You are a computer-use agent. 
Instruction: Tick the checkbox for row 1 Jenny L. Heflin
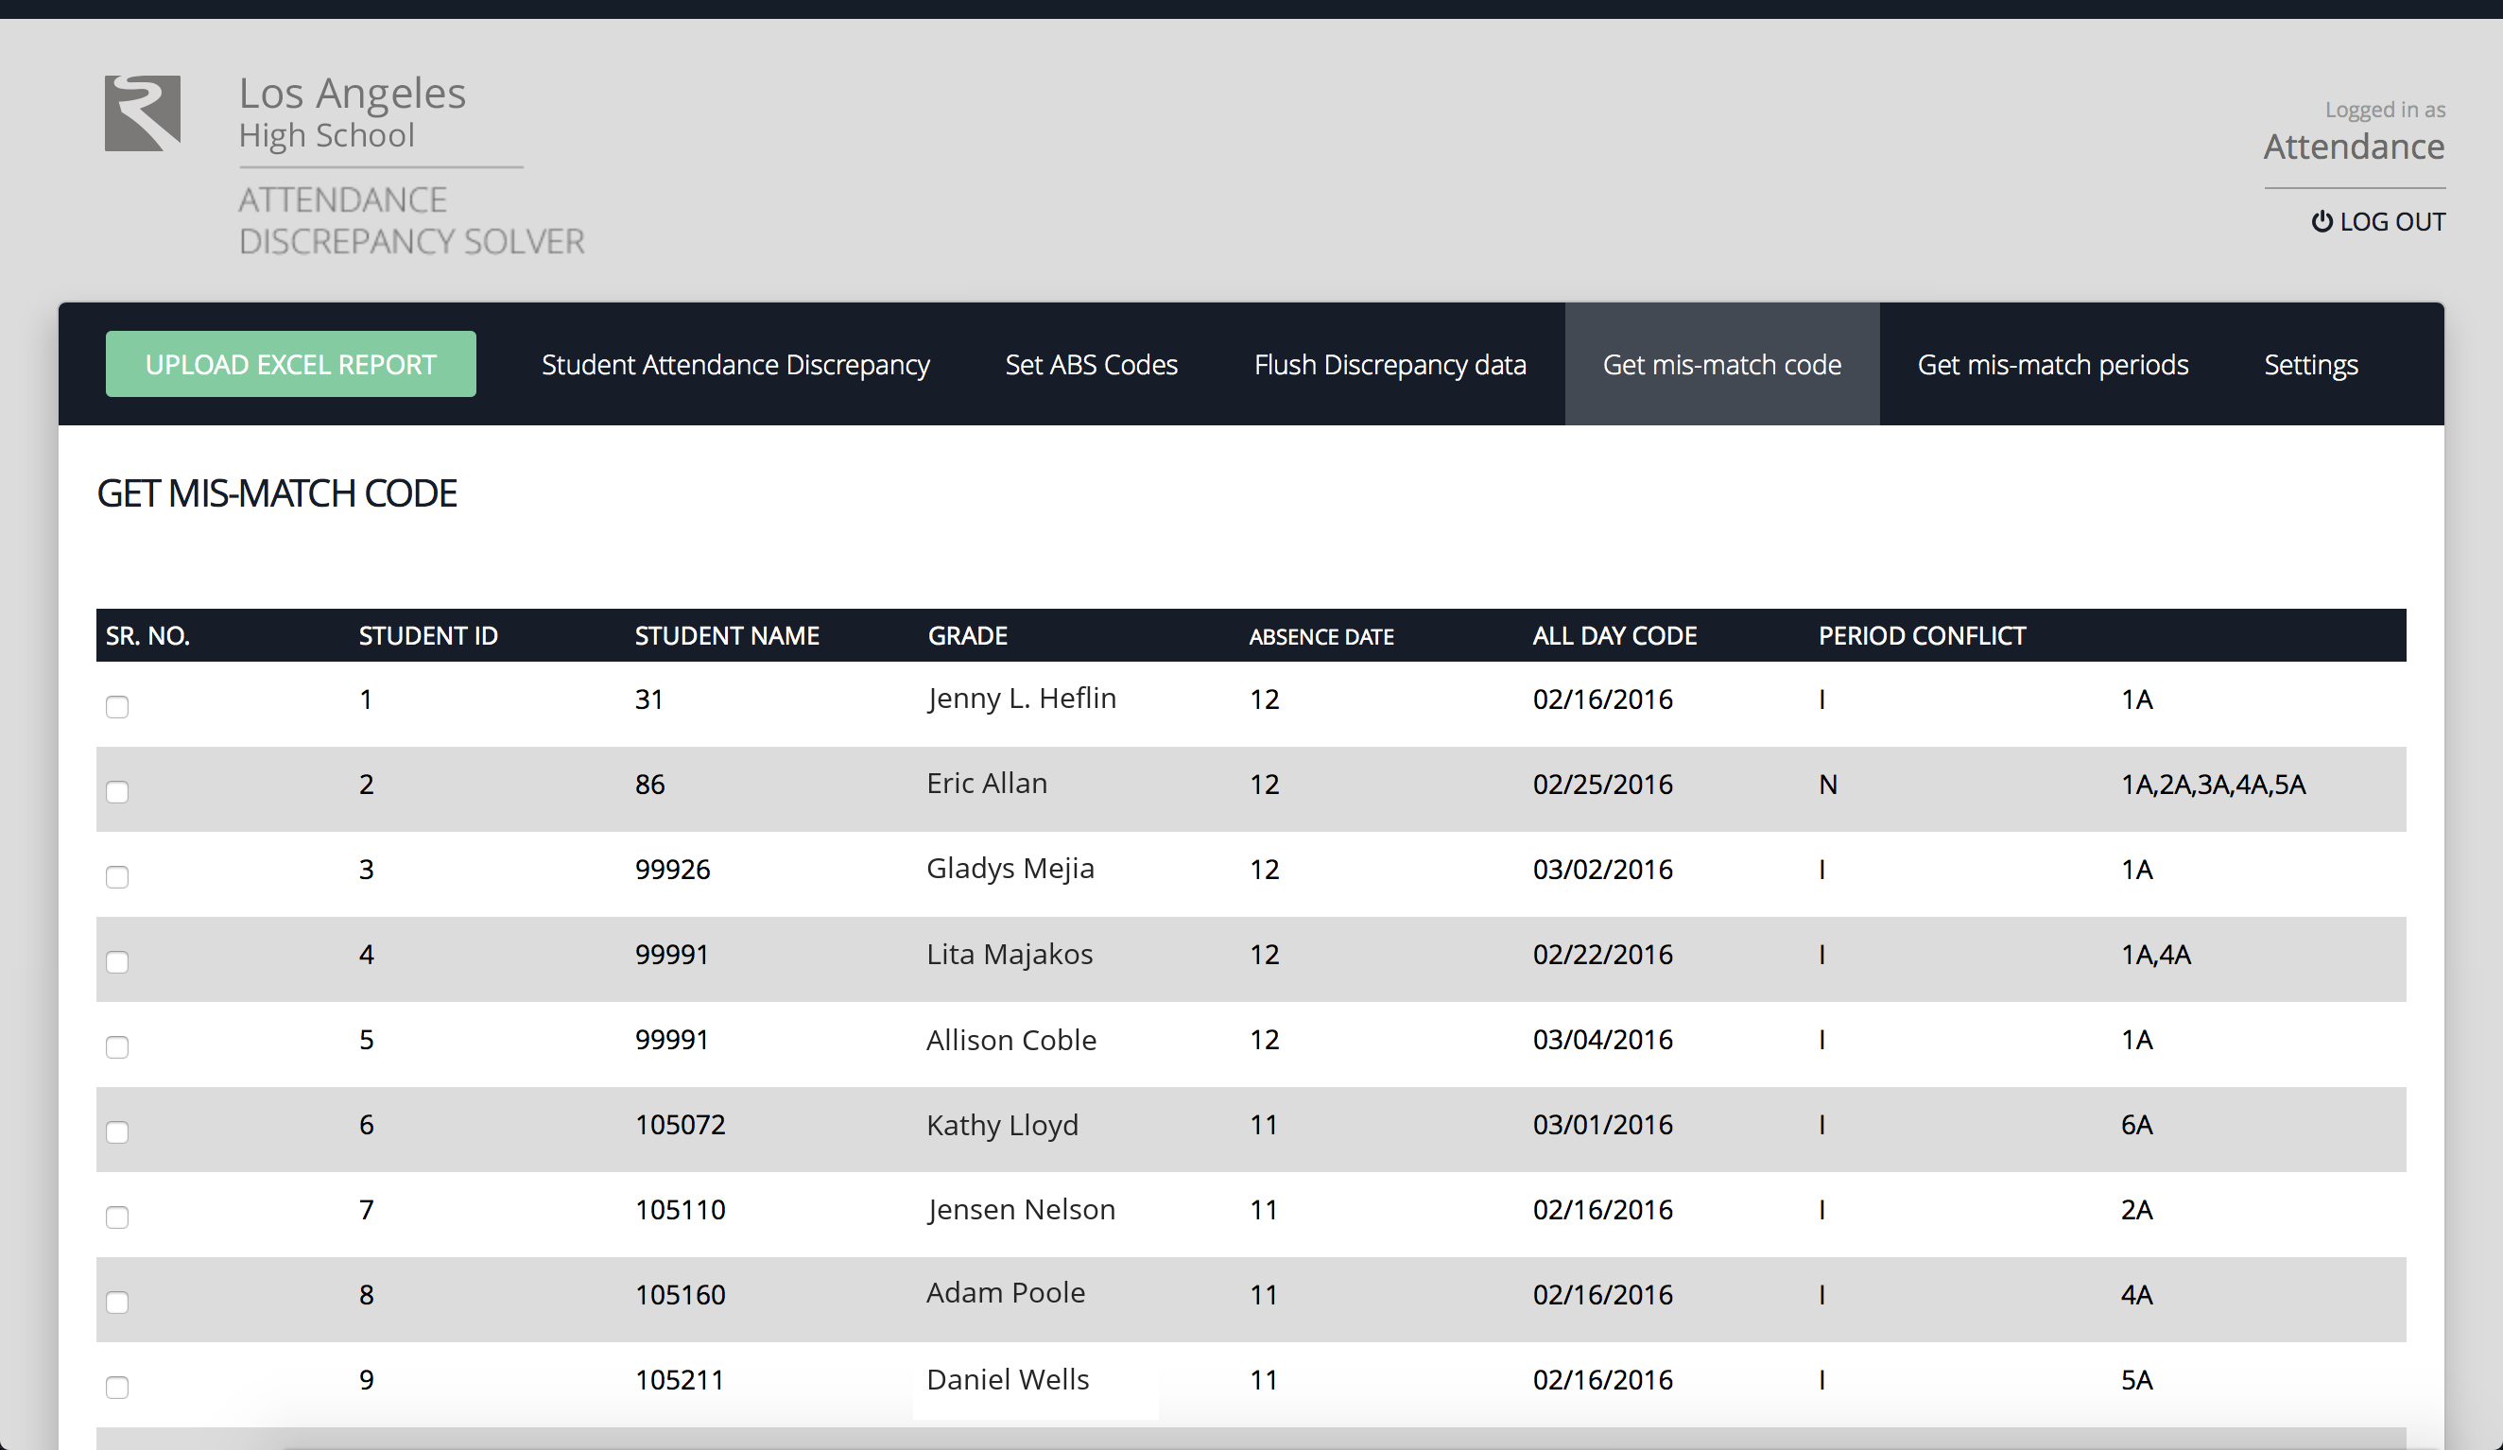(x=117, y=706)
